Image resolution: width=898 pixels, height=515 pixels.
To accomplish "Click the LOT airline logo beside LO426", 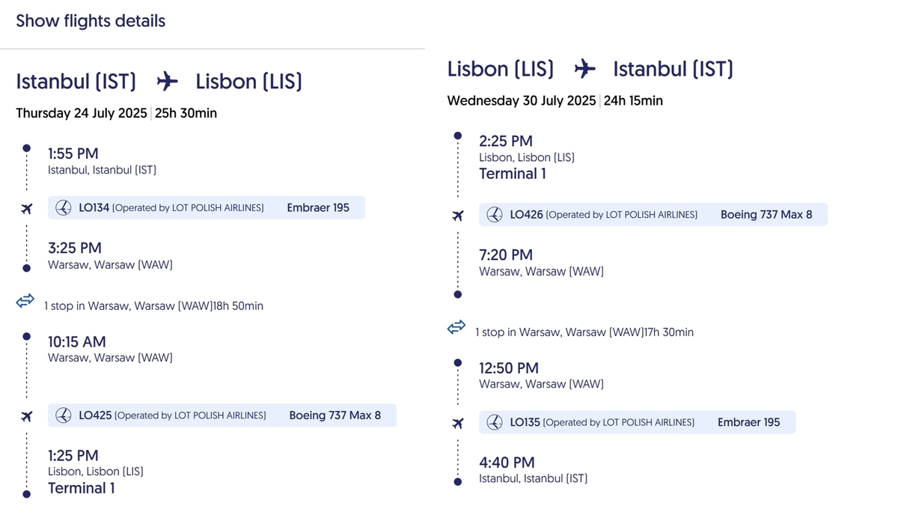I will 495,215.
